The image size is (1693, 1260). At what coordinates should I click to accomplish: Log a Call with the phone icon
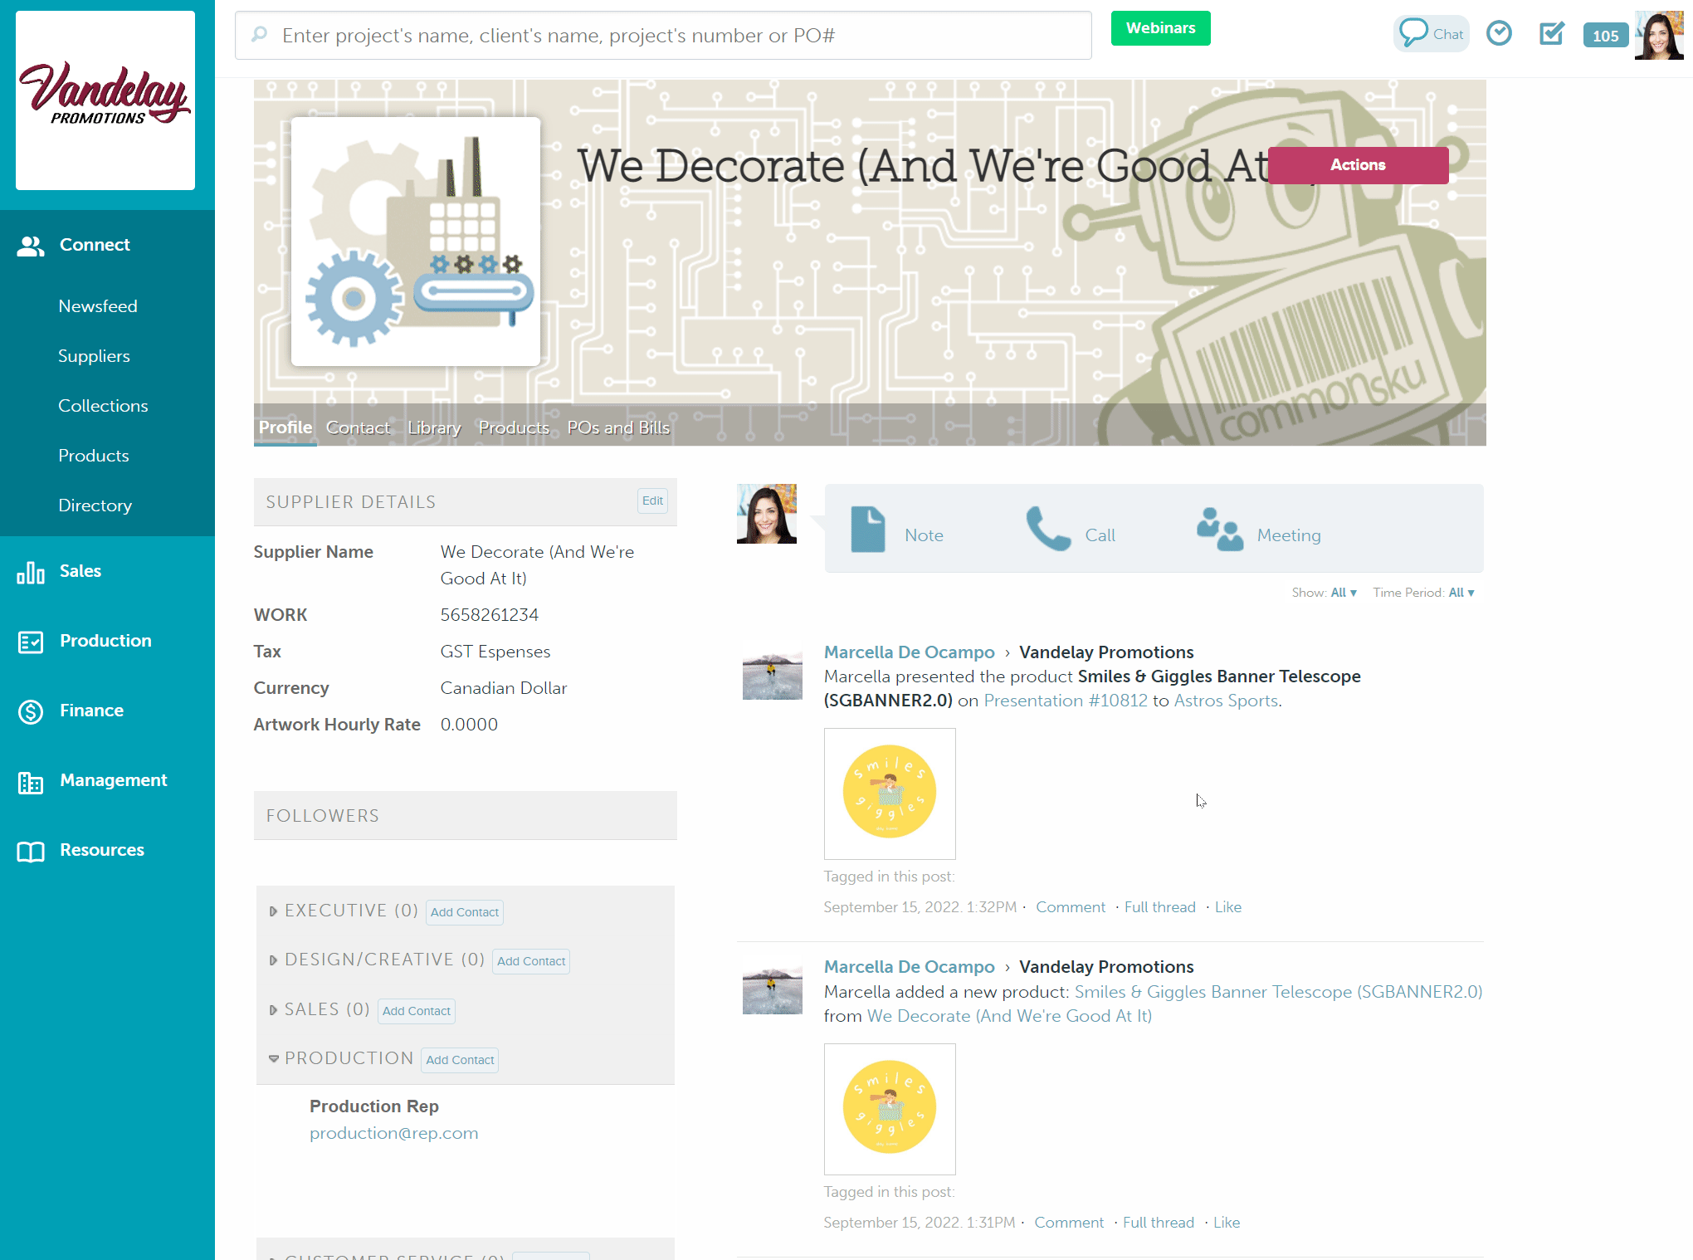[x=1048, y=530]
